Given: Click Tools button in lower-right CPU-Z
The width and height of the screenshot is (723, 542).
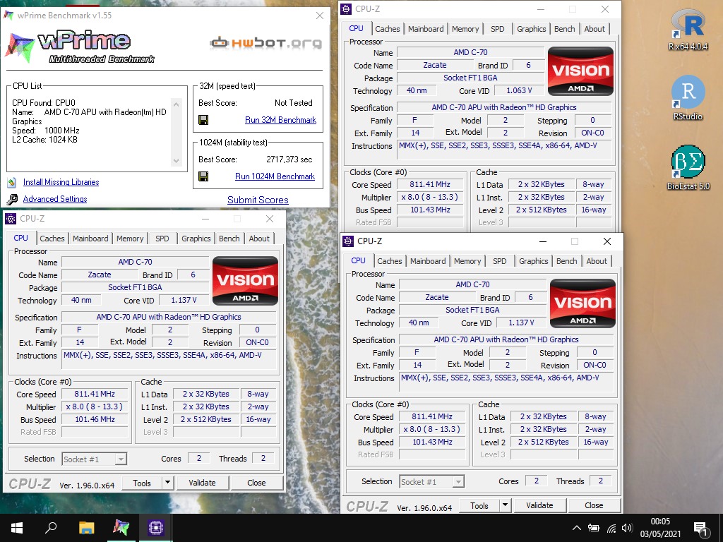Looking at the screenshot, I should pyautogui.click(x=479, y=505).
